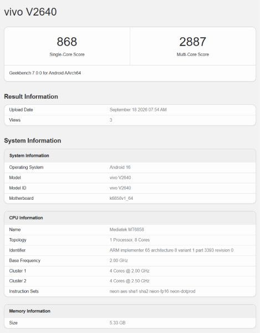Select the 'Cluster 2' label

click(18, 281)
